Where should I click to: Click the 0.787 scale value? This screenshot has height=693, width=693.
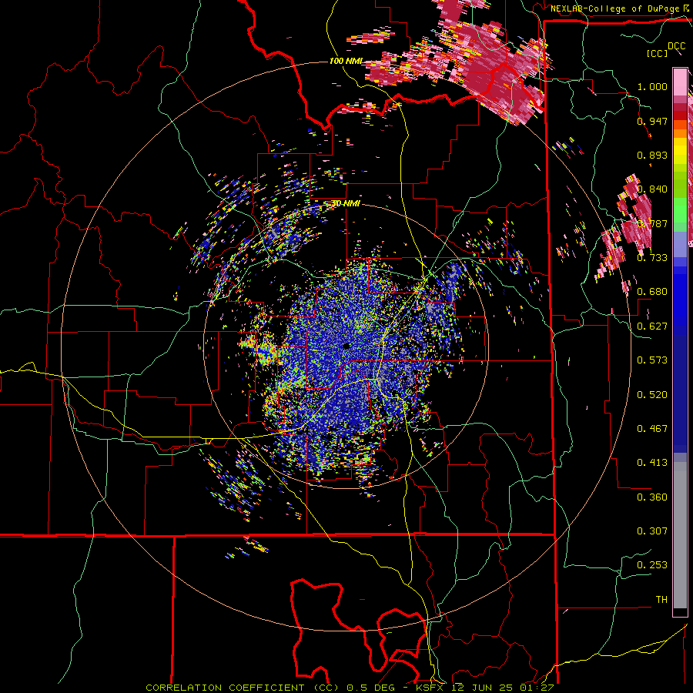click(x=652, y=223)
